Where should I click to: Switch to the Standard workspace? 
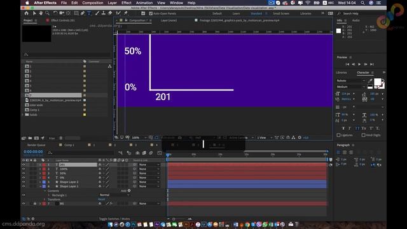pyautogui.click(x=256, y=13)
